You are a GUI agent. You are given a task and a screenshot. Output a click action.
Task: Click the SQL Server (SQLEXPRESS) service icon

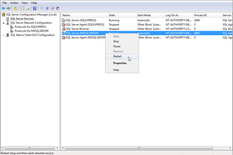pos(64,20)
